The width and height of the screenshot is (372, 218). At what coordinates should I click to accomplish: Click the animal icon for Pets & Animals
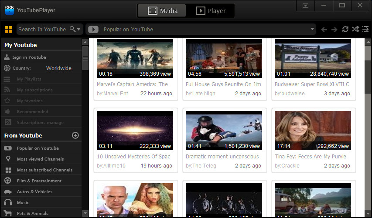tap(8, 213)
